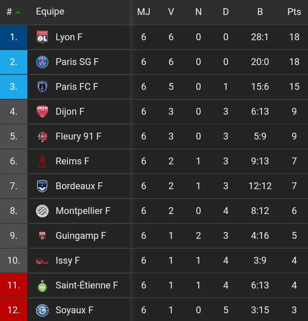The image size is (308, 321).
Task: Sort standings by MJ column header
Action: 144,12
